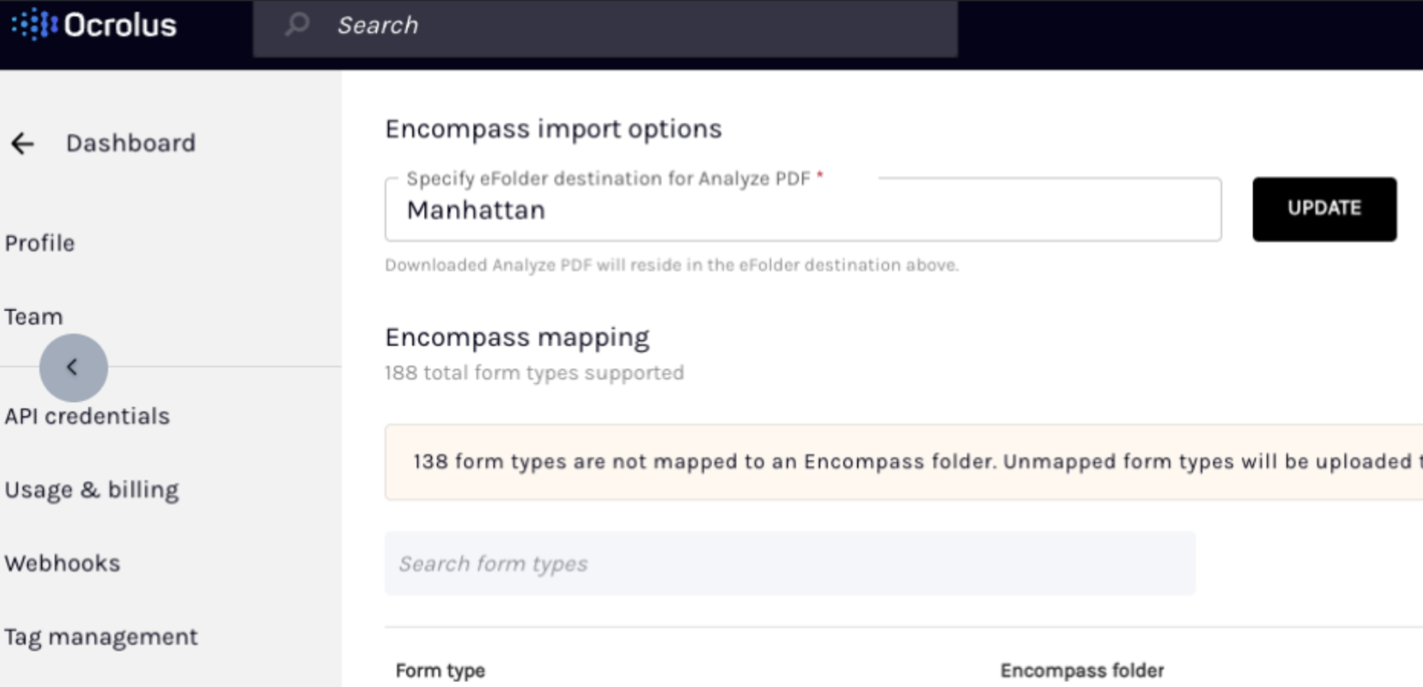The image size is (1423, 687).
Task: Navigate to Usage & billing
Action: (92, 490)
